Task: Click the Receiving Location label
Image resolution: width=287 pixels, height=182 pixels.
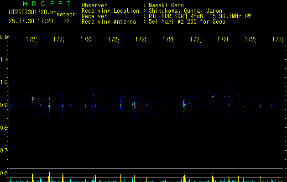Action: pyautogui.click(x=110, y=11)
